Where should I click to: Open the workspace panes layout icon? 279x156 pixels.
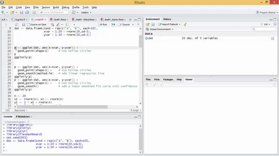[74, 13]
